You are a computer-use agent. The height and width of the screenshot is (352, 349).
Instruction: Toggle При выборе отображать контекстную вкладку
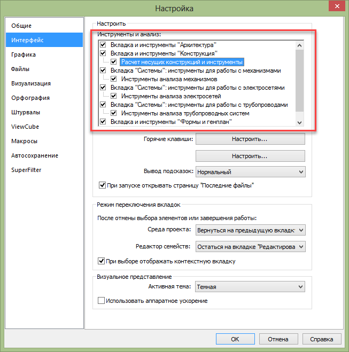pos(101,261)
